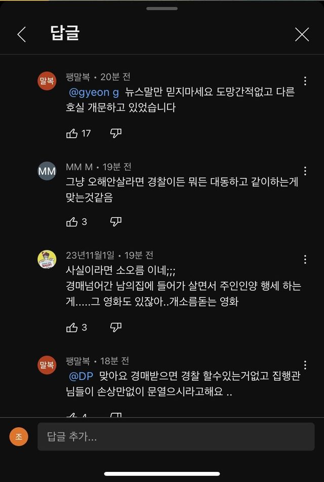Screen dimensions: 324x482
Task: Open more options for MM M comment
Action: [305, 171]
